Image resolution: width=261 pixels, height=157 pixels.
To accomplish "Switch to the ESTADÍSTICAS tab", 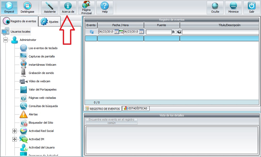I will pyautogui.click(x=136, y=108).
